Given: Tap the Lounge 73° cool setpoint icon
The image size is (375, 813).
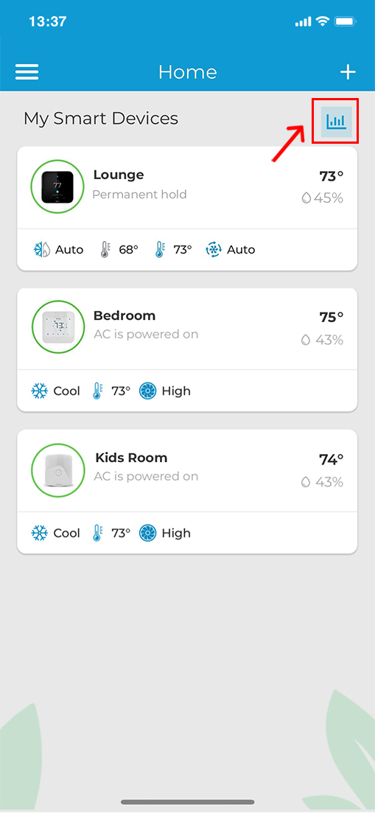Looking at the screenshot, I should coord(159,250).
